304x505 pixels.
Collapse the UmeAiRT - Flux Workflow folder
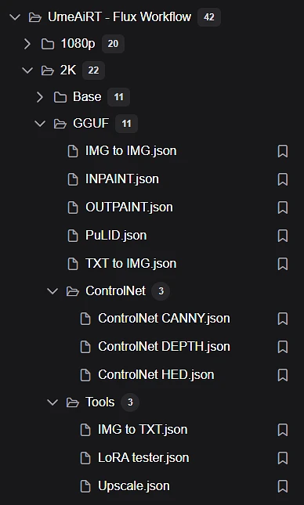pos(15,17)
